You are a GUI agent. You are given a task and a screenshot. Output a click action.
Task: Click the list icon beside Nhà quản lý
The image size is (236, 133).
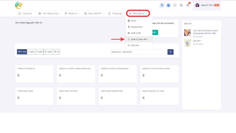[x=130, y=13]
